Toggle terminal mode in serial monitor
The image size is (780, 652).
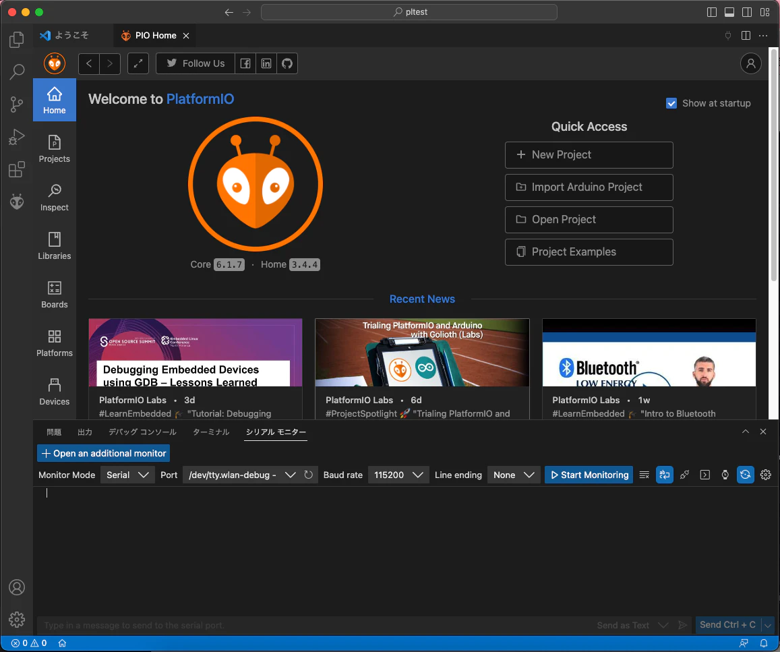pos(705,475)
